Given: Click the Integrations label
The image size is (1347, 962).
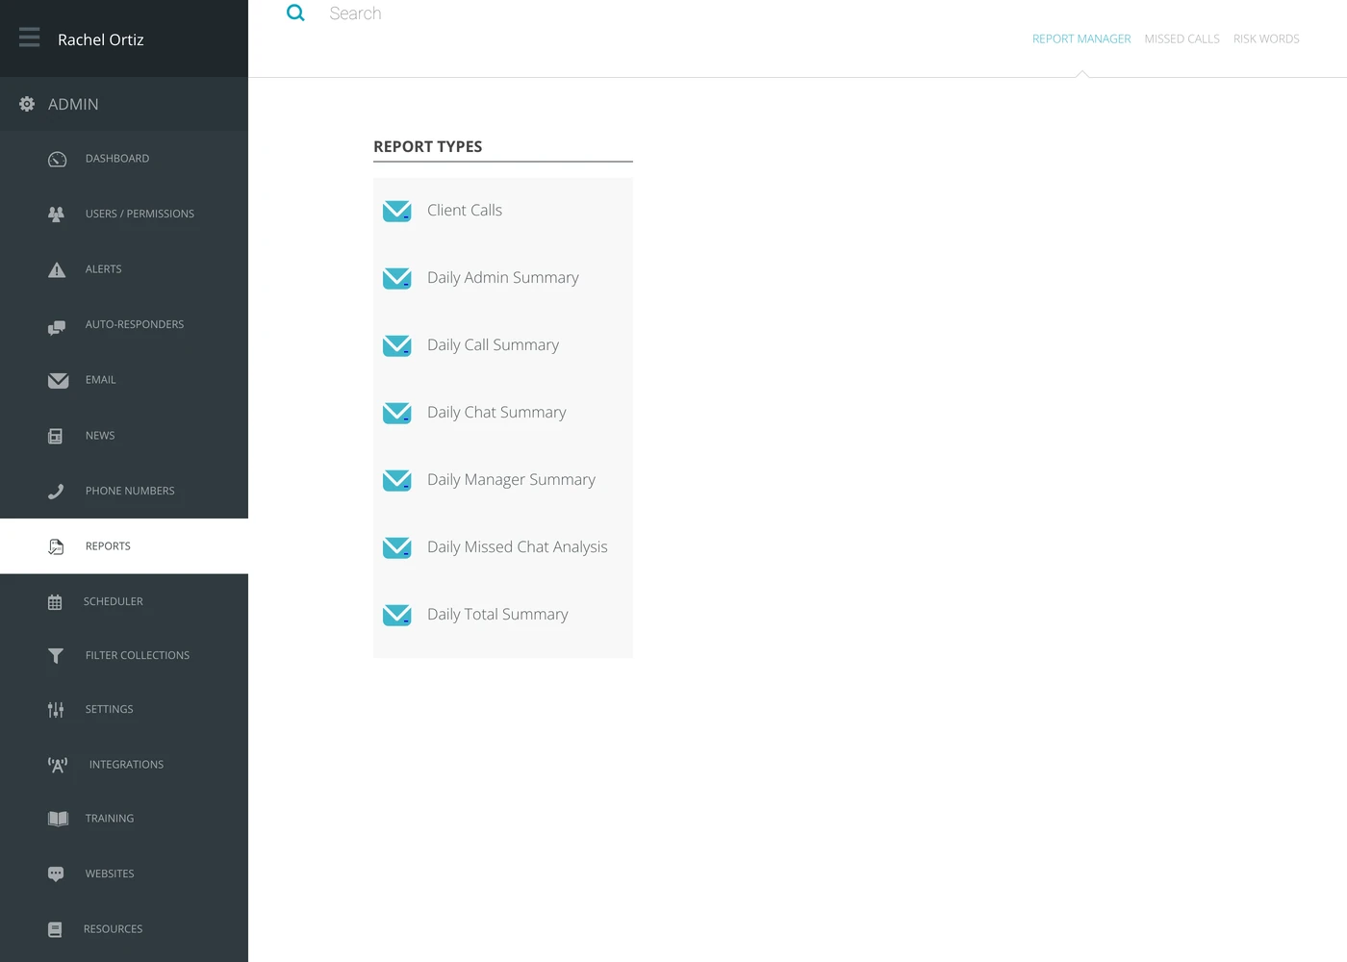Looking at the screenshot, I should click(126, 765).
